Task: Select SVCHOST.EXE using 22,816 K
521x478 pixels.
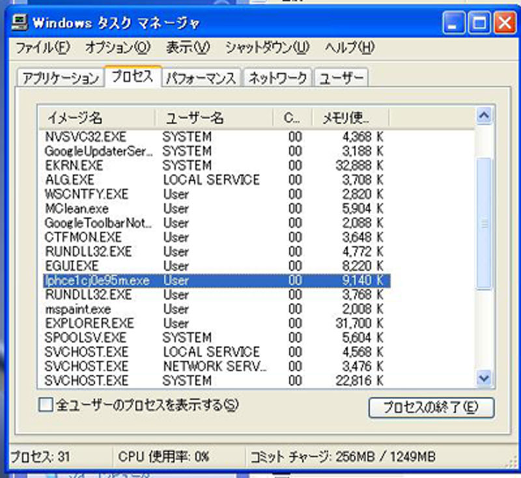Action: [x=217, y=380]
